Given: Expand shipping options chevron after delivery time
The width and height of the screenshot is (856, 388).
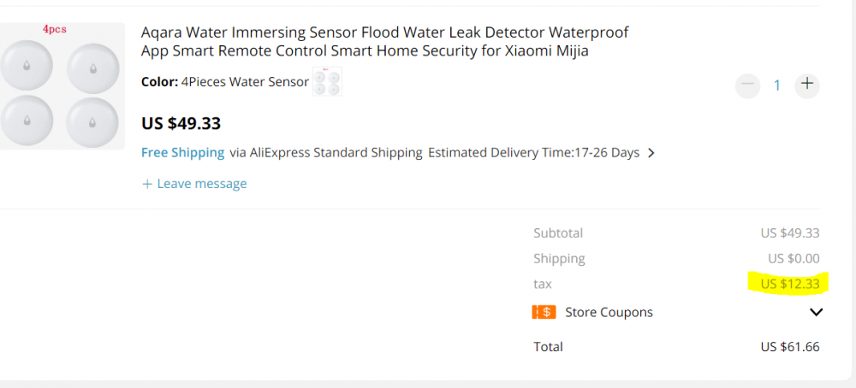Looking at the screenshot, I should point(651,154).
